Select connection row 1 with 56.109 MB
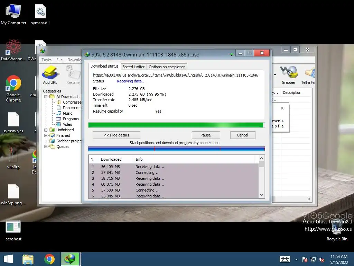This screenshot has width=354, height=266. pos(174,167)
